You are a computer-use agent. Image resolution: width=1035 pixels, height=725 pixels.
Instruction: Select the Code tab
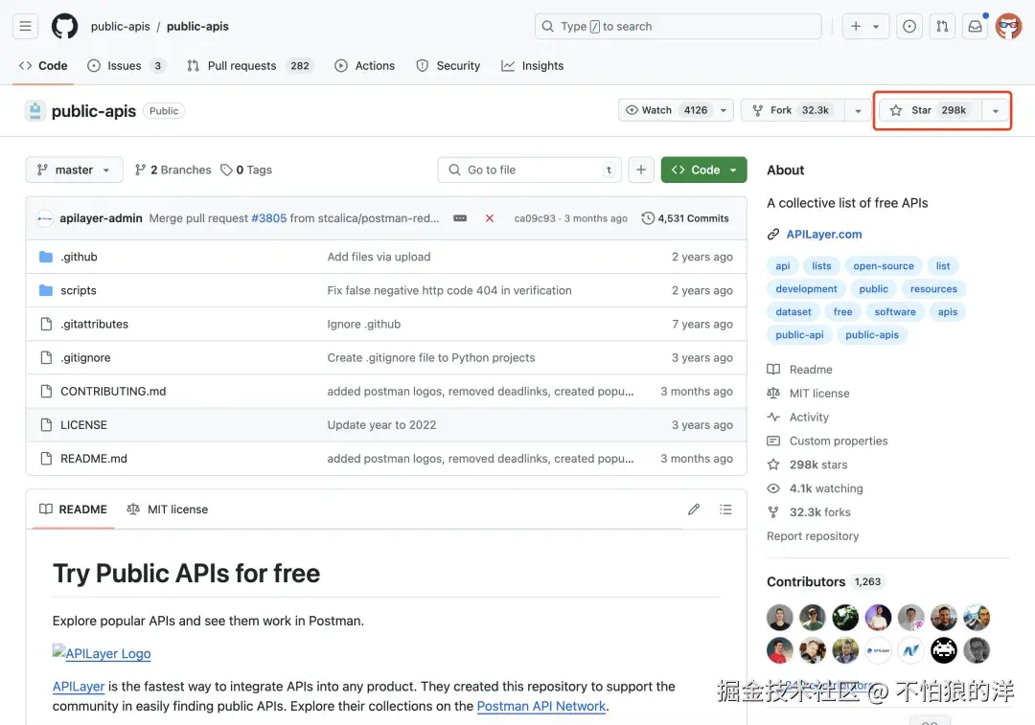(x=43, y=66)
